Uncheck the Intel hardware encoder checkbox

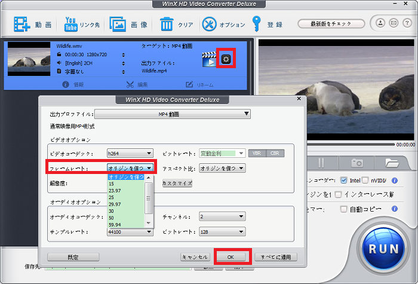pyautogui.click(x=343, y=181)
